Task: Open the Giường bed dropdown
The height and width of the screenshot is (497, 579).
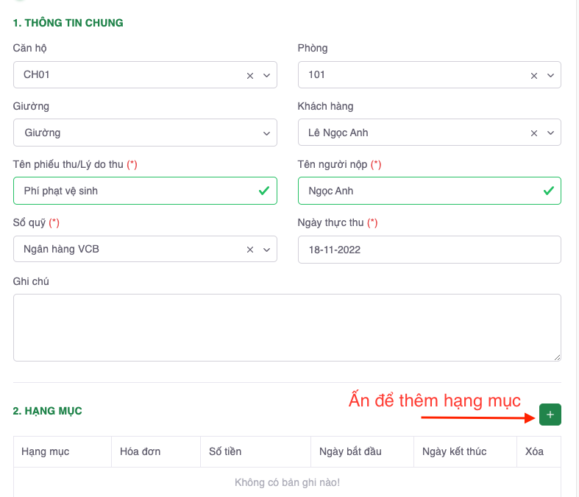Action: pyautogui.click(x=145, y=133)
